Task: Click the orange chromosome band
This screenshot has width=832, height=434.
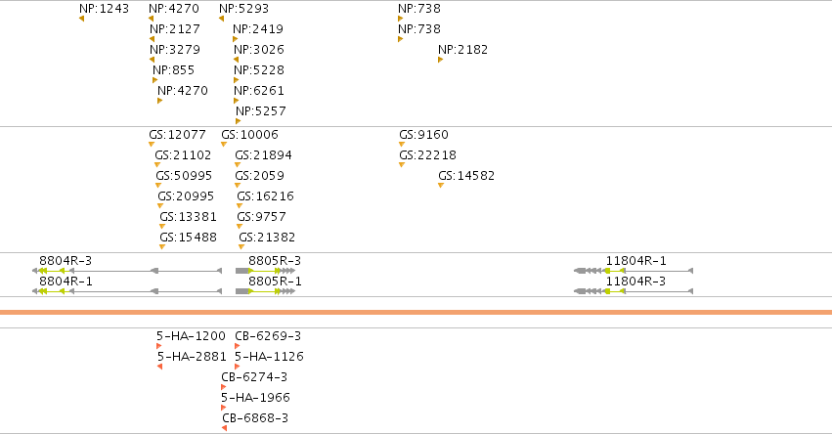Action: 416,313
